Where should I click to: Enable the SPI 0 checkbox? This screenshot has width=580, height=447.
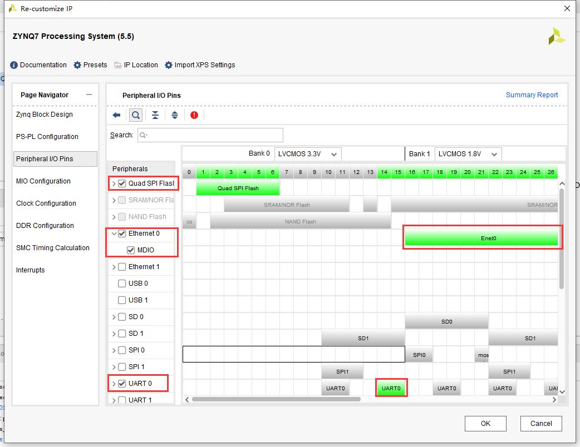tap(122, 350)
